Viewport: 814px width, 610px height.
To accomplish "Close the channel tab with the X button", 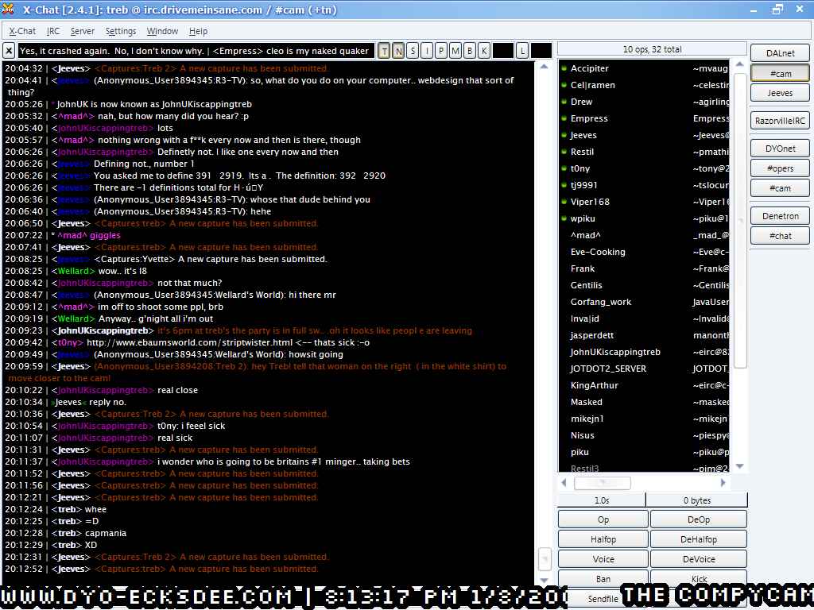I will [9, 51].
